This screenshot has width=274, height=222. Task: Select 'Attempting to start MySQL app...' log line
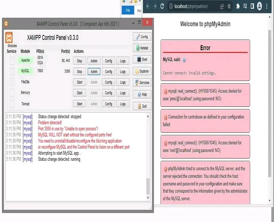(60, 153)
